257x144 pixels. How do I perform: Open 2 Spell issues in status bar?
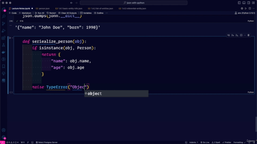(216, 142)
